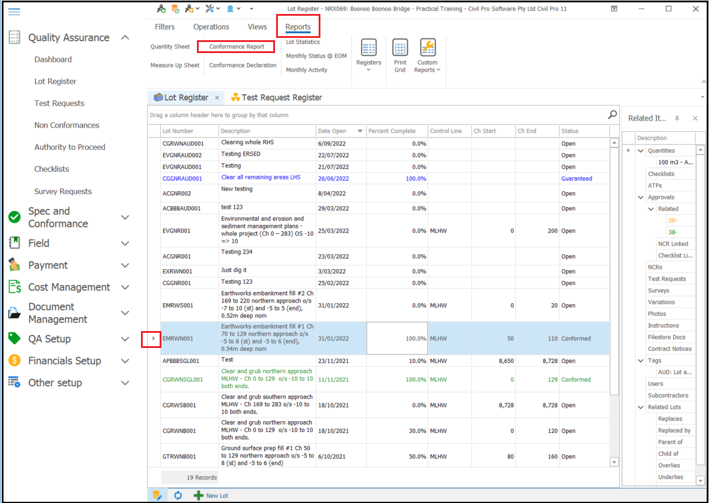The image size is (709, 503).
Task: Close the Lot Register tab
Action: pos(217,98)
